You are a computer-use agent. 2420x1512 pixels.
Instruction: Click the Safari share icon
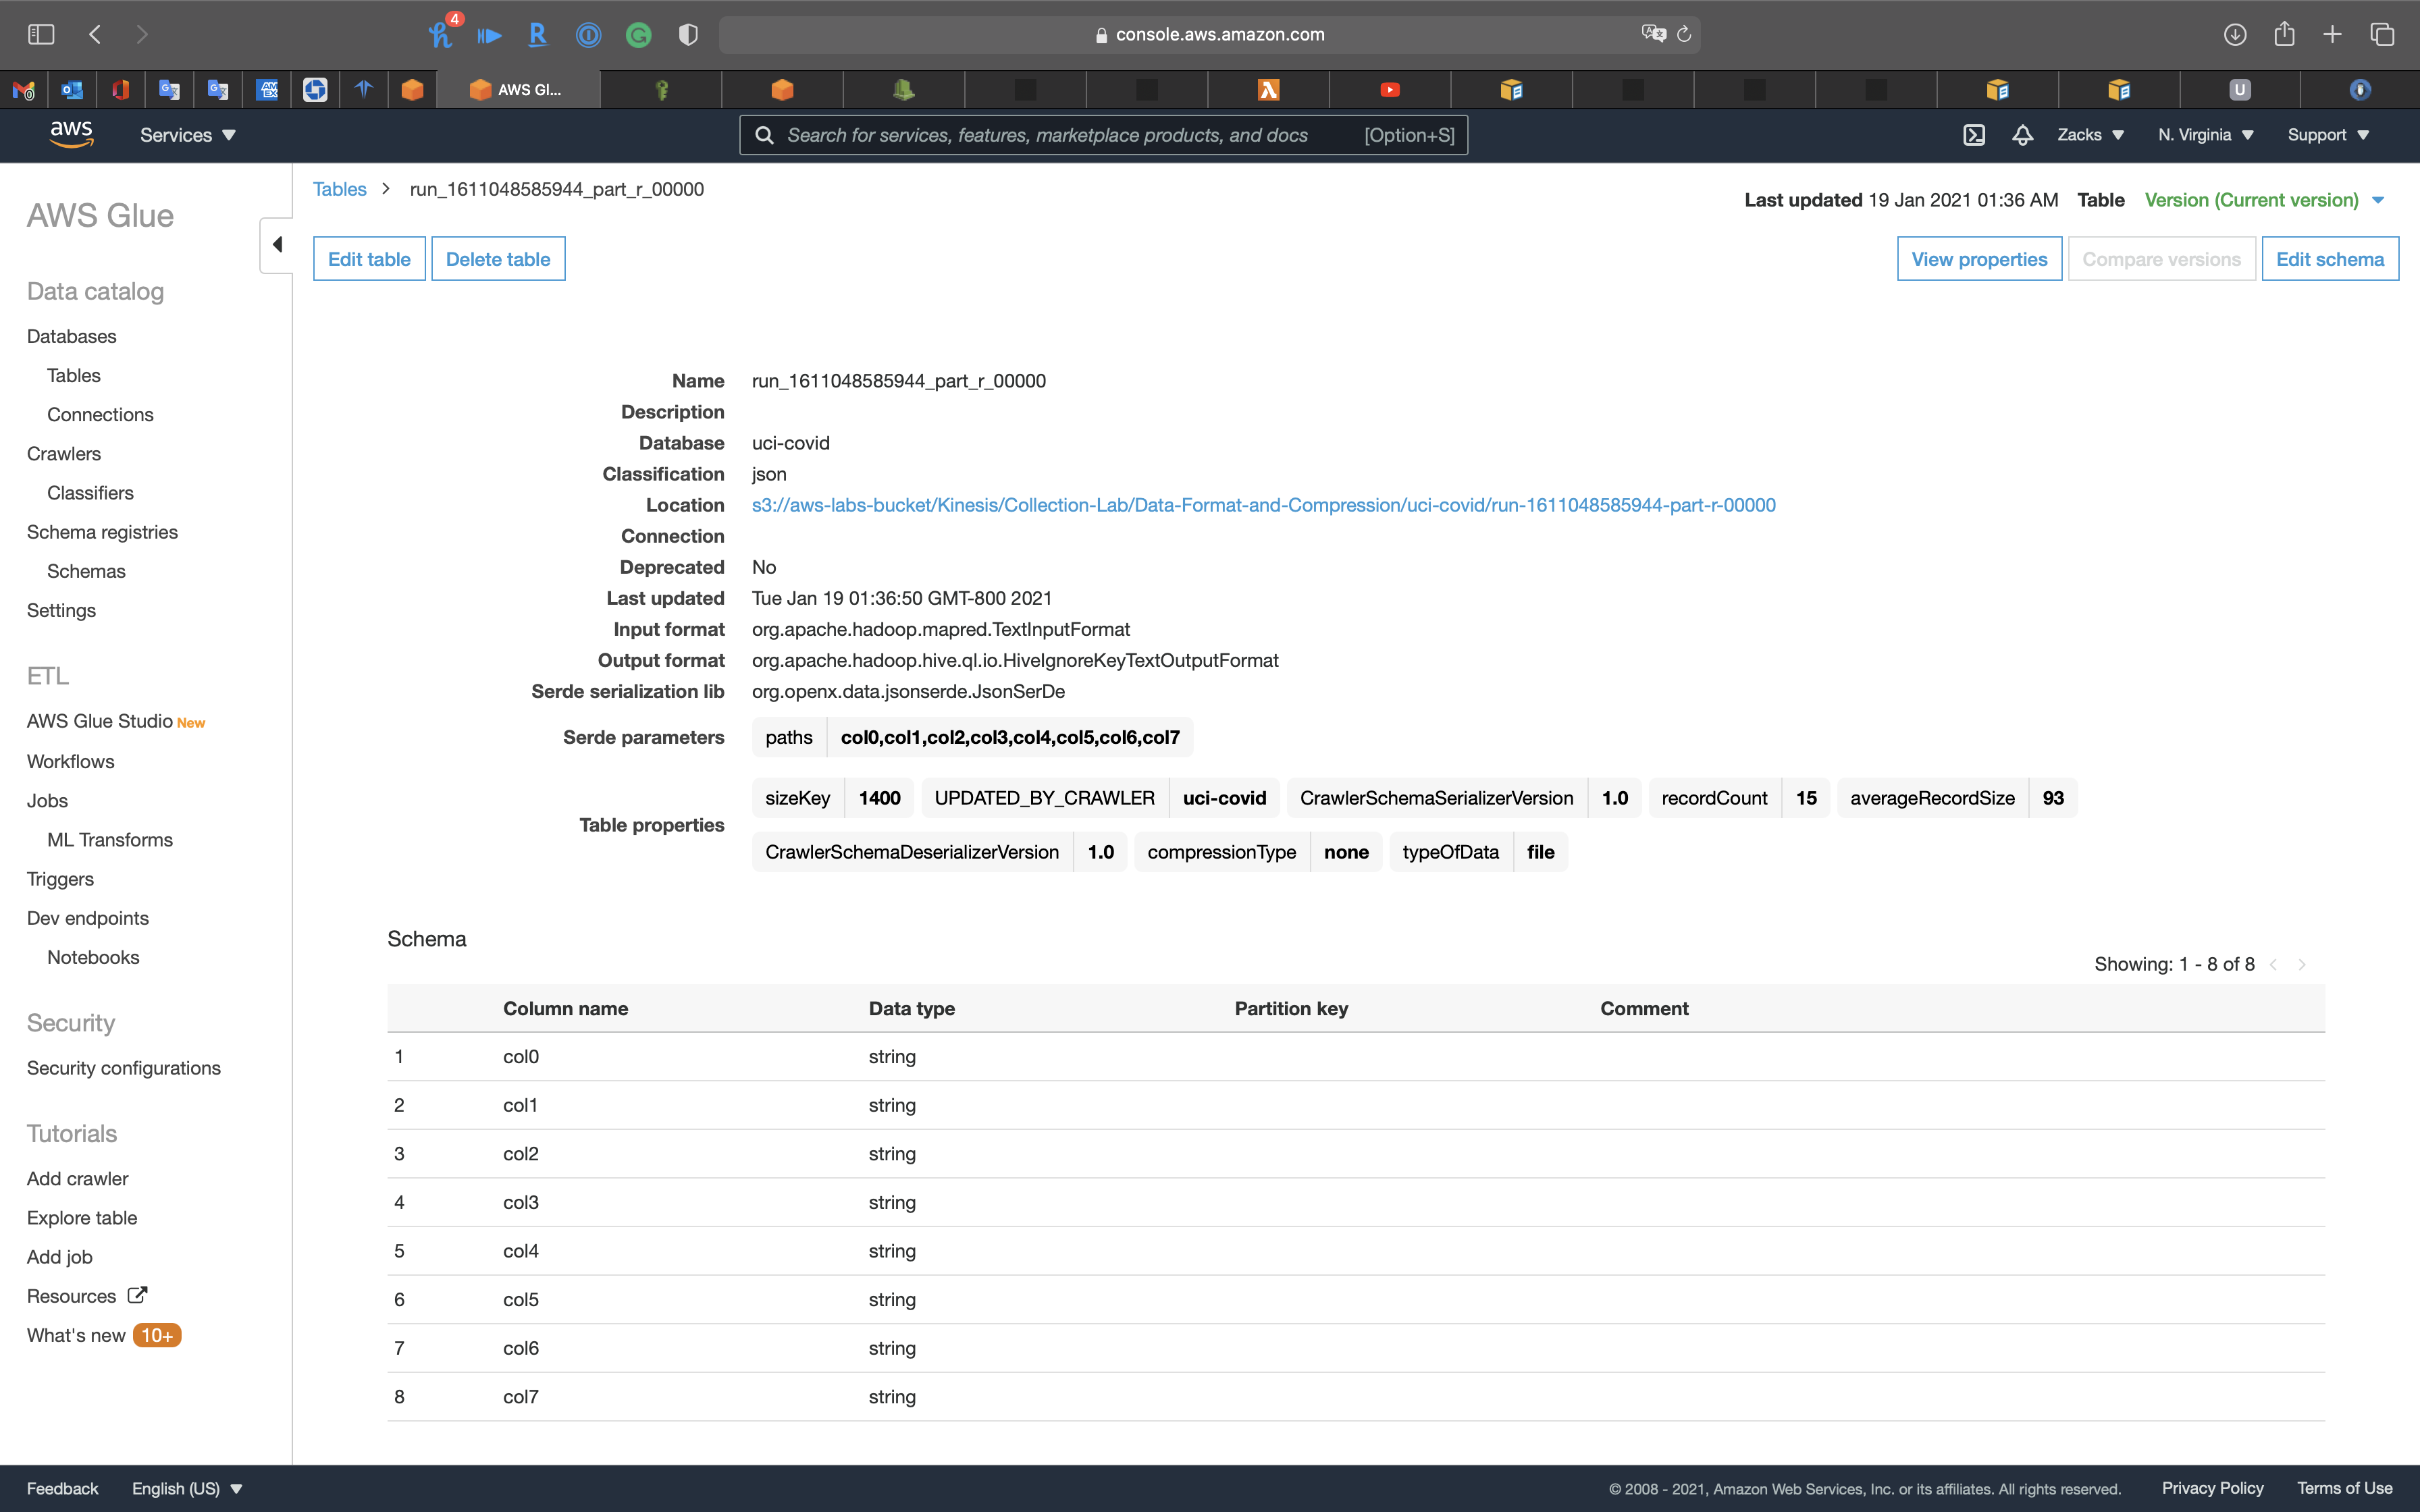point(2284,35)
